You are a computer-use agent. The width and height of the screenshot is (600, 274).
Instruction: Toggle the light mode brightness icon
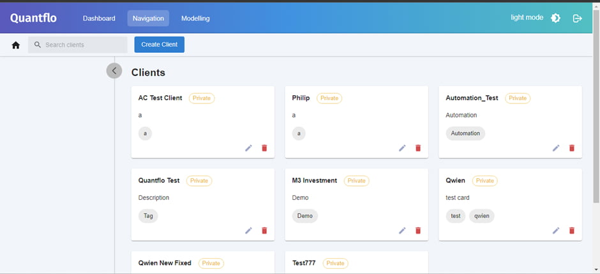coord(555,18)
